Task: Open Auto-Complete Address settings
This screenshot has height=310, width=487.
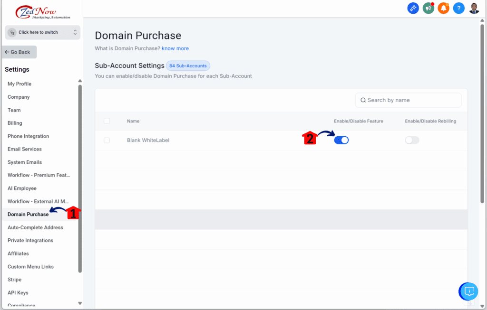Action: [x=35, y=227]
